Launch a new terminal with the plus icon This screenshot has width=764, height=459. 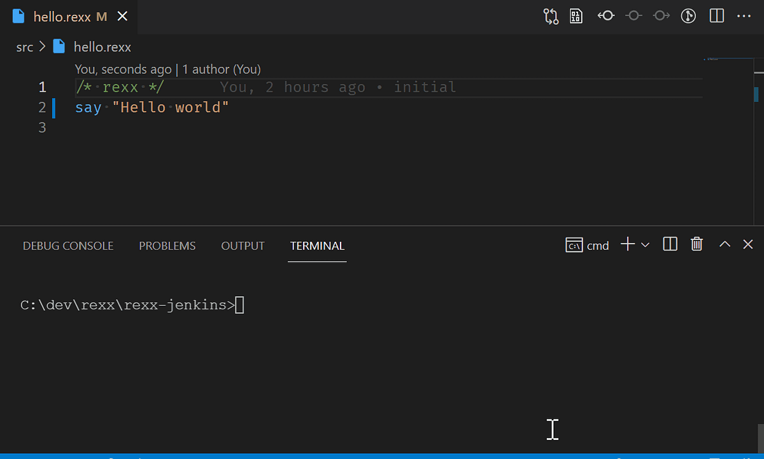pos(626,244)
